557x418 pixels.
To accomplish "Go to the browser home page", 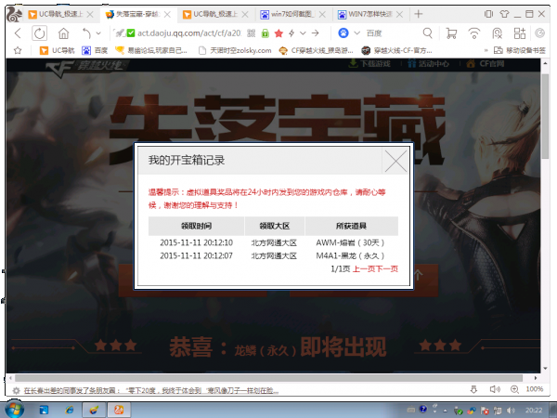I will pyautogui.click(x=63, y=33).
